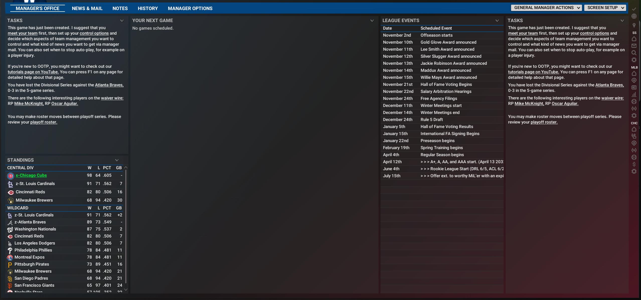Viewport: 641px width, 300px height.
Task: Click the magnifying glass search icon
Action: click(634, 53)
